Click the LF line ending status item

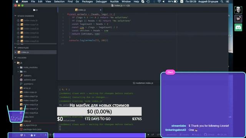tap(153, 135)
